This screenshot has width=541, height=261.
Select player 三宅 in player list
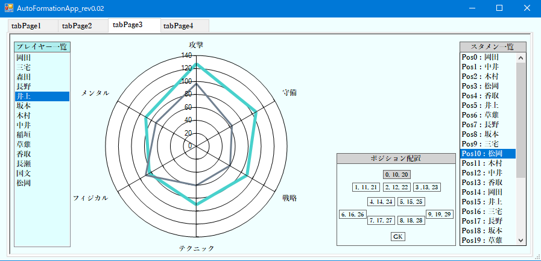[42, 68]
